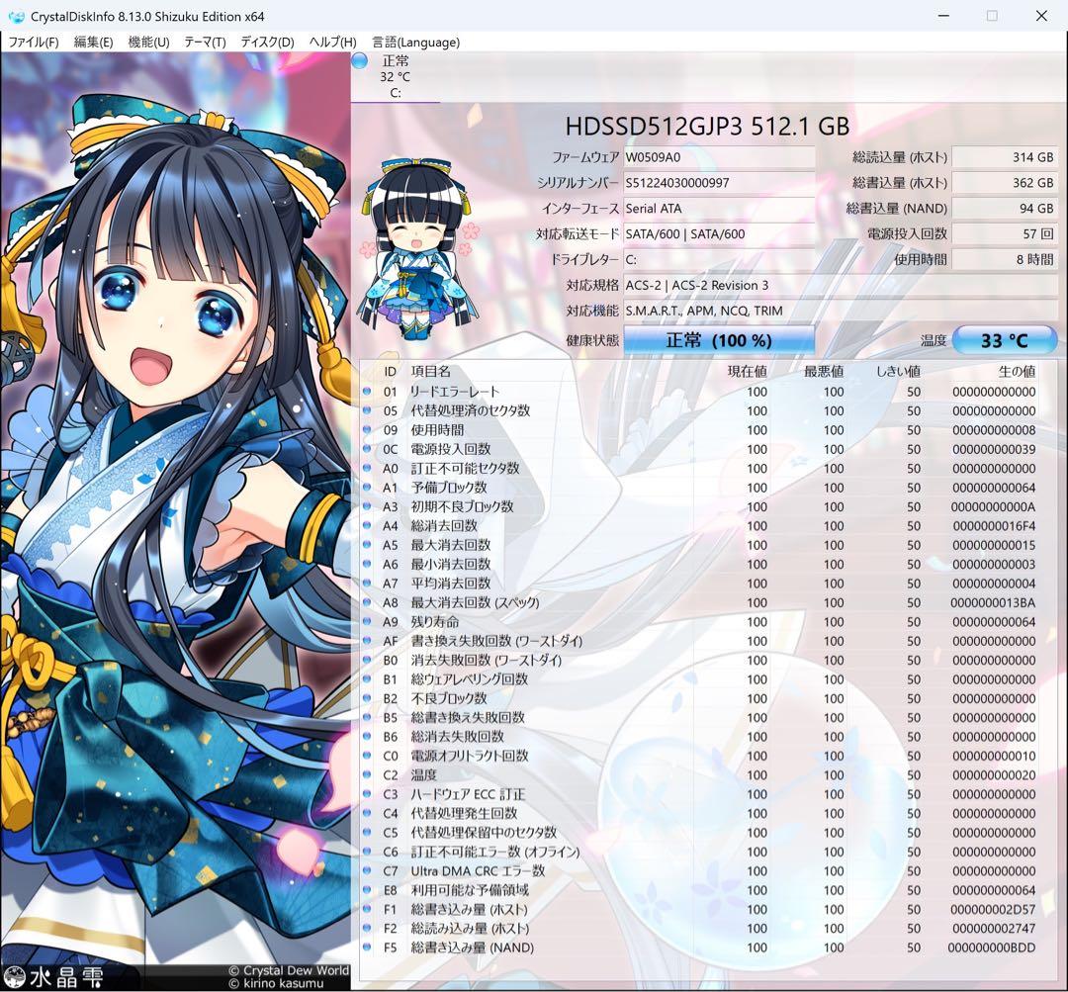Viewport: 1068px width, 992px height.
Task: Click the status icon next to 残り寿命 row
Action: [367, 621]
